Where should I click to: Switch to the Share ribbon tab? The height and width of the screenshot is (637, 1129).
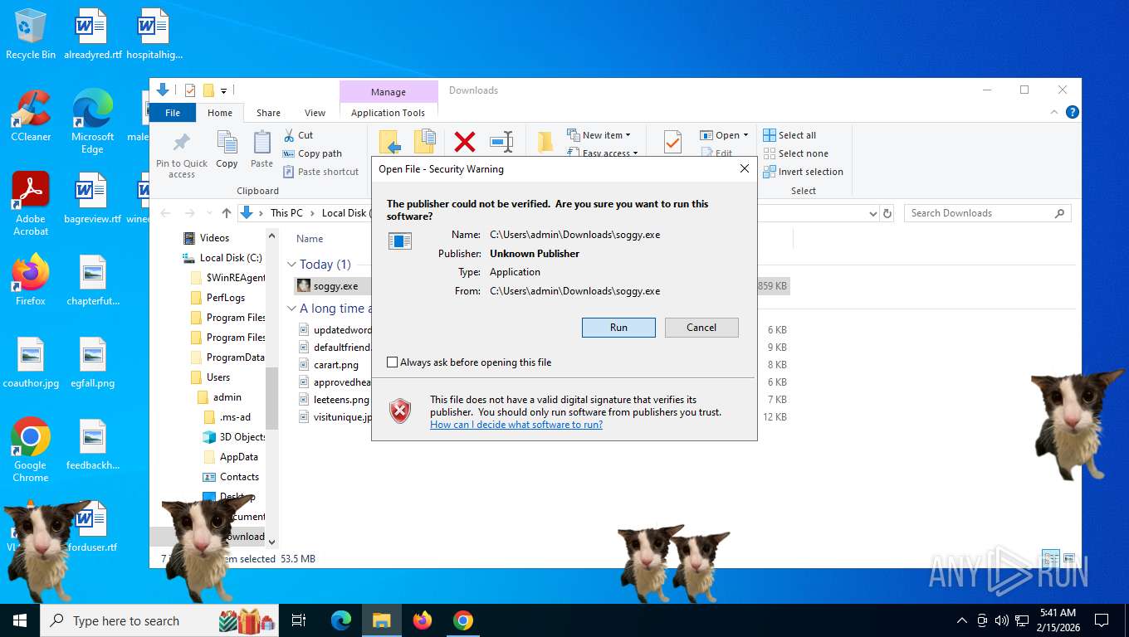pos(268,113)
